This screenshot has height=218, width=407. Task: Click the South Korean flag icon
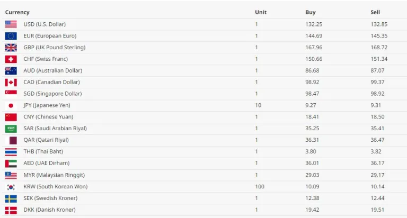11,187
